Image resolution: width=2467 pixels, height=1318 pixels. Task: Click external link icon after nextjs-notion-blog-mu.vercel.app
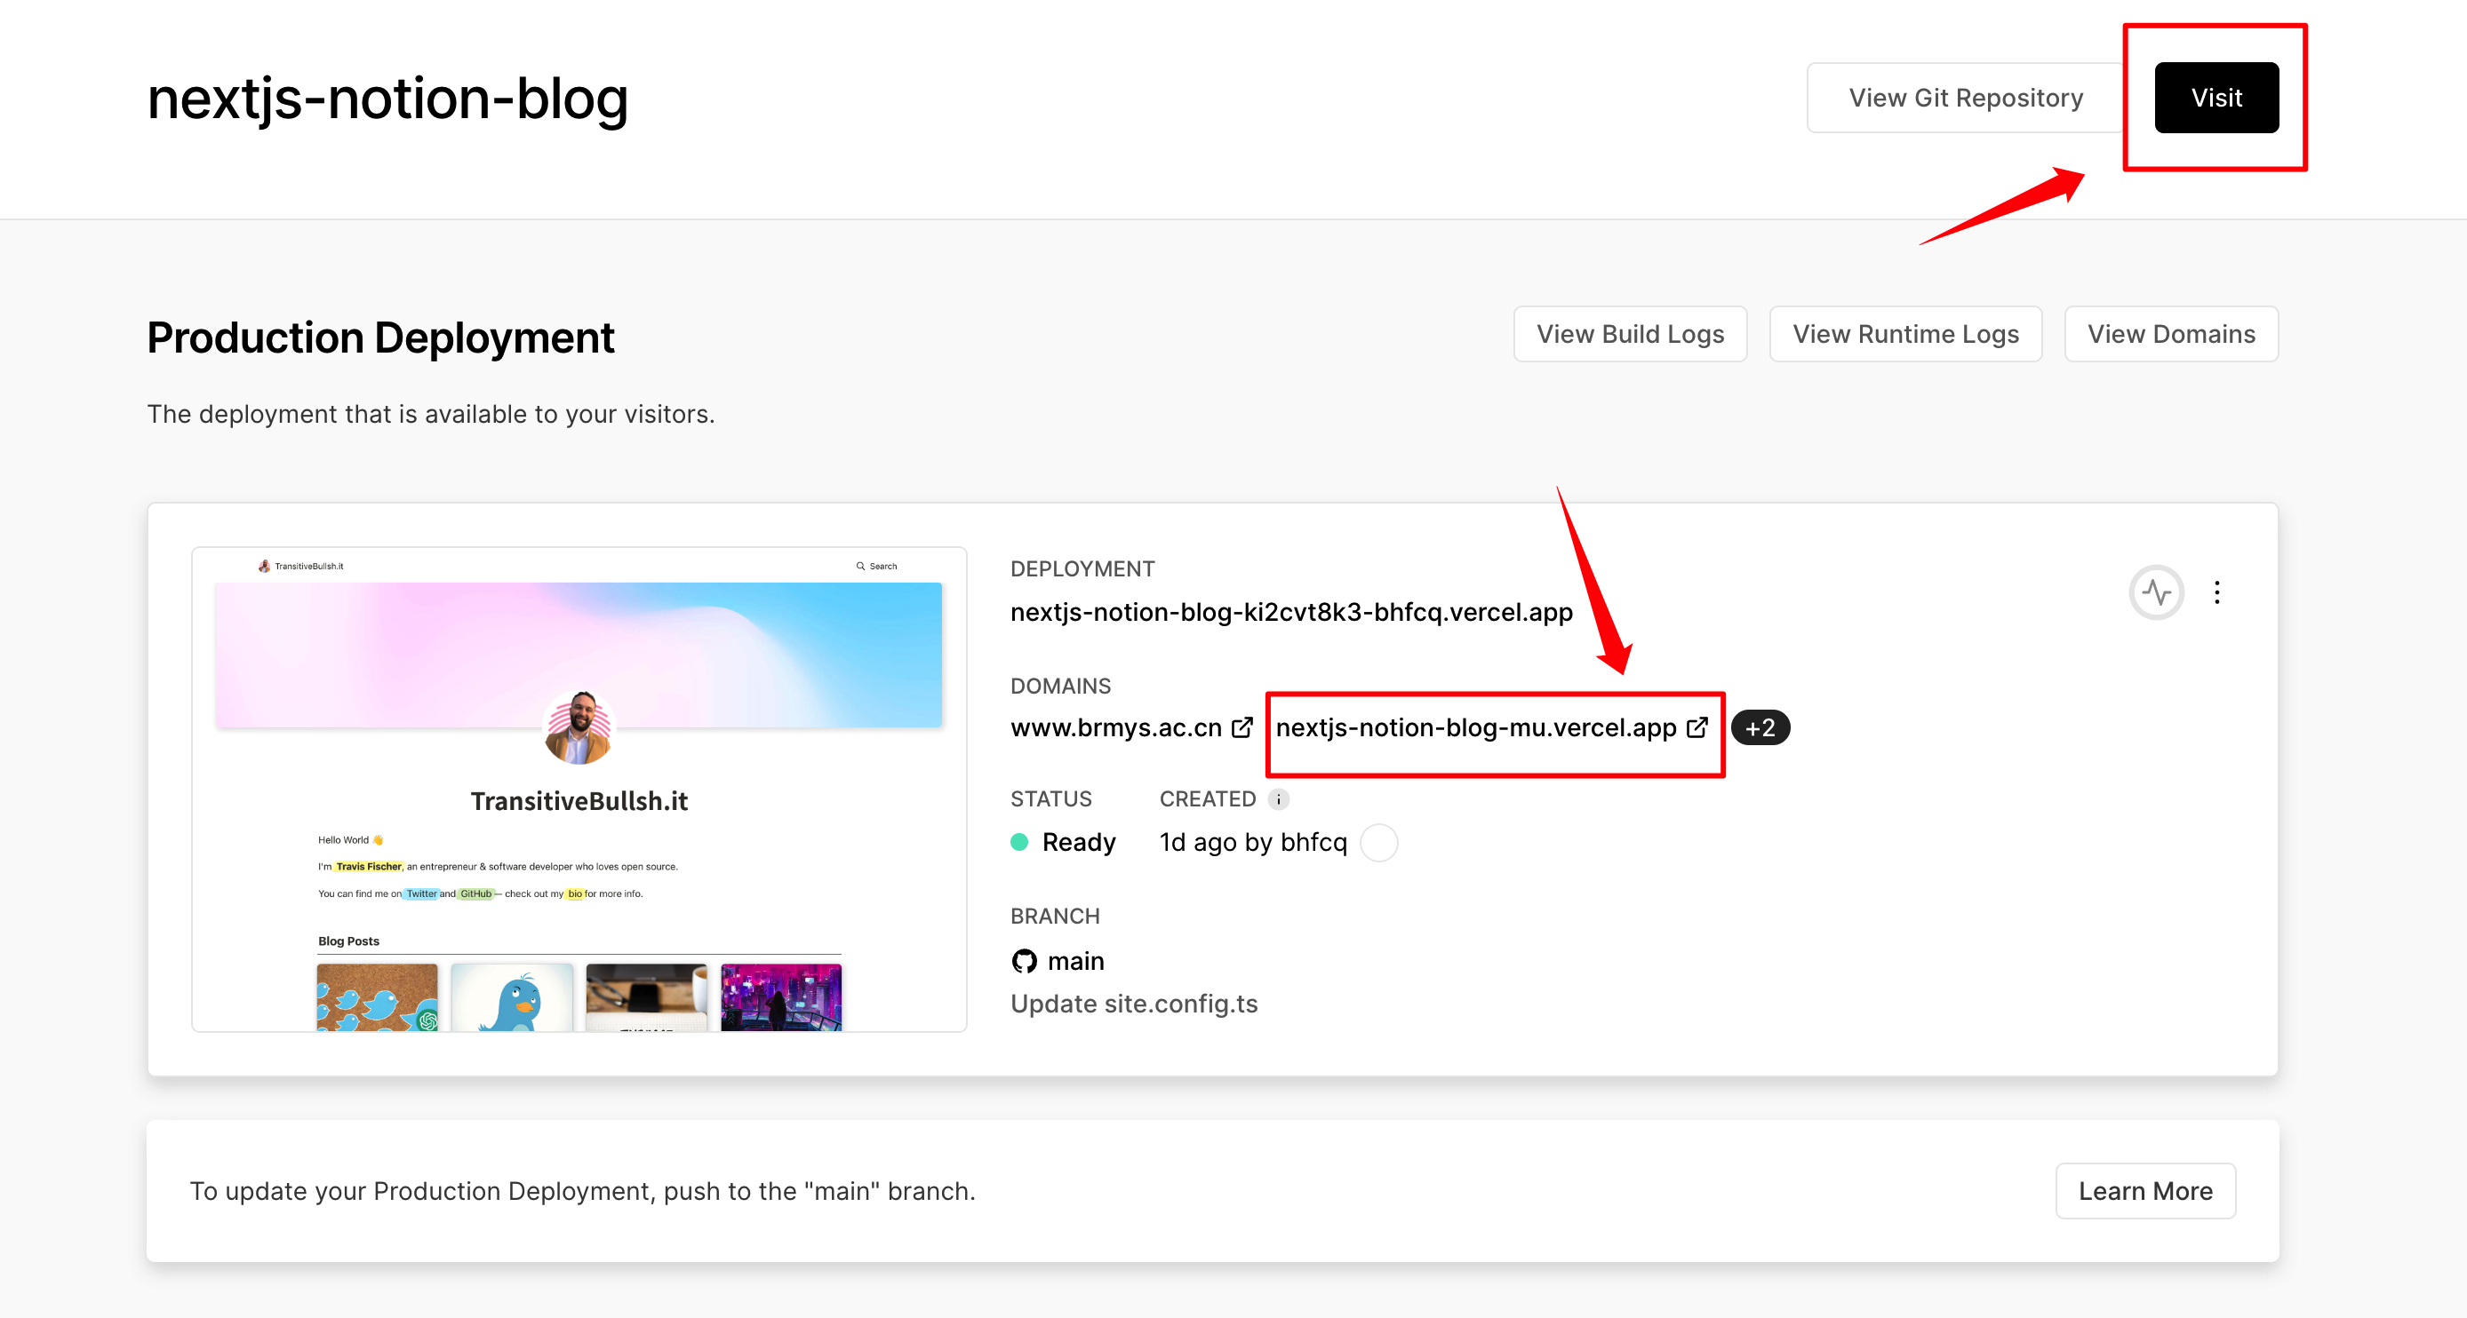click(1697, 727)
